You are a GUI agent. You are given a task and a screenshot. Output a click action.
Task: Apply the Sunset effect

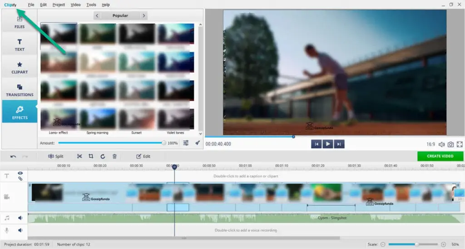click(137, 119)
